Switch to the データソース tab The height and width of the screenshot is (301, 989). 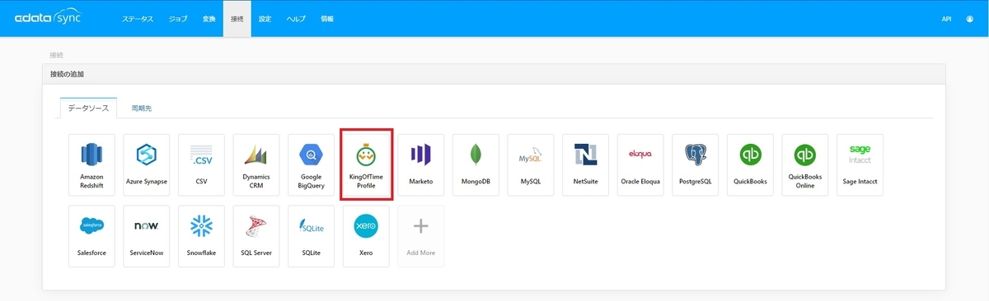[88, 108]
